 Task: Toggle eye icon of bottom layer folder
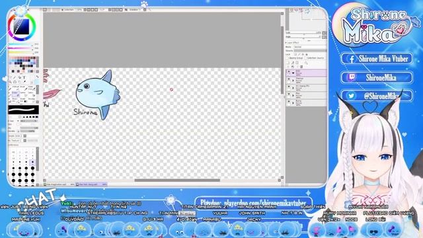(x=289, y=101)
